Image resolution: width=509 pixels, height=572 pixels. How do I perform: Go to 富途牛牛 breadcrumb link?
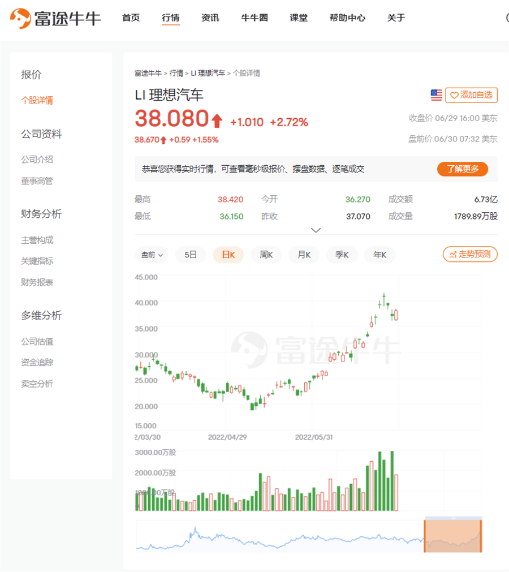[148, 74]
